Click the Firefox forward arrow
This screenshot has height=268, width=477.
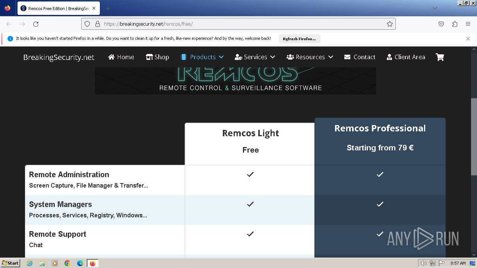(22, 24)
